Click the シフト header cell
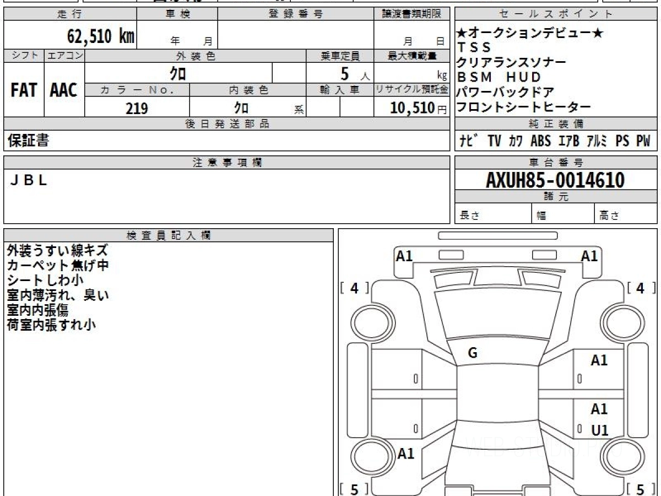The image size is (661, 496). pos(24,56)
